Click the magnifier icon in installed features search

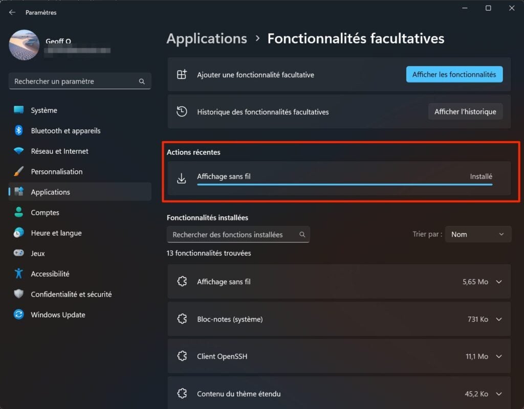click(x=302, y=234)
